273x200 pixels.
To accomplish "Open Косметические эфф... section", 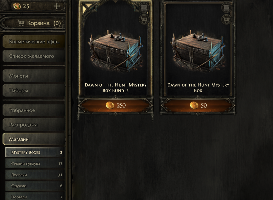I will pos(34,41).
